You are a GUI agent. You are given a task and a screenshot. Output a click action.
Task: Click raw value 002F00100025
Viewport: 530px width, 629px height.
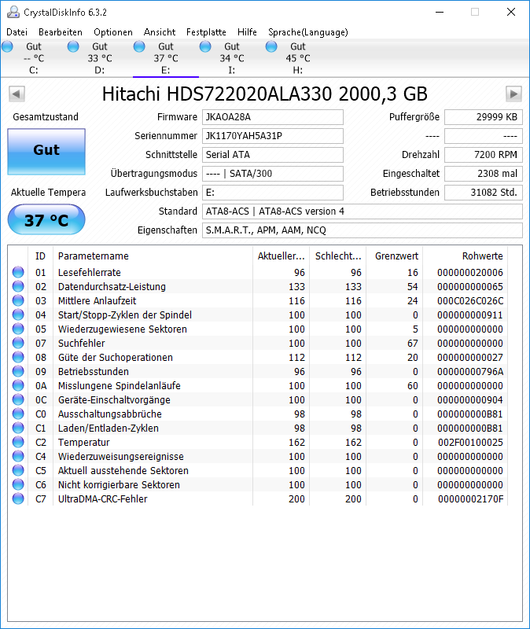pyautogui.click(x=470, y=443)
